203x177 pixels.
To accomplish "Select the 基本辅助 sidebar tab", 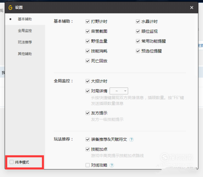I will coord(25,19).
